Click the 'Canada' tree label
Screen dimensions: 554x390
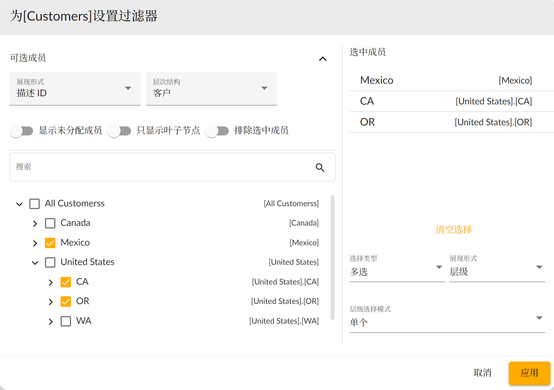coord(75,223)
